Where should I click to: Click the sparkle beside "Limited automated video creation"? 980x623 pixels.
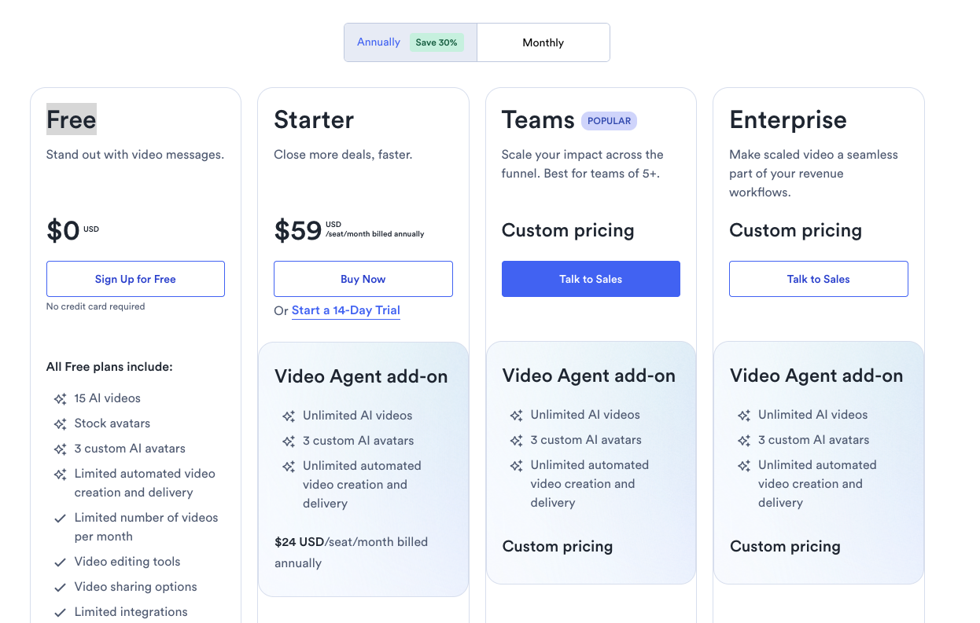[60, 475]
